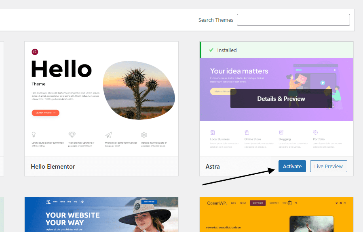Open the OceanWP theme thumbnail
The width and height of the screenshot is (363, 232).
tap(276, 215)
